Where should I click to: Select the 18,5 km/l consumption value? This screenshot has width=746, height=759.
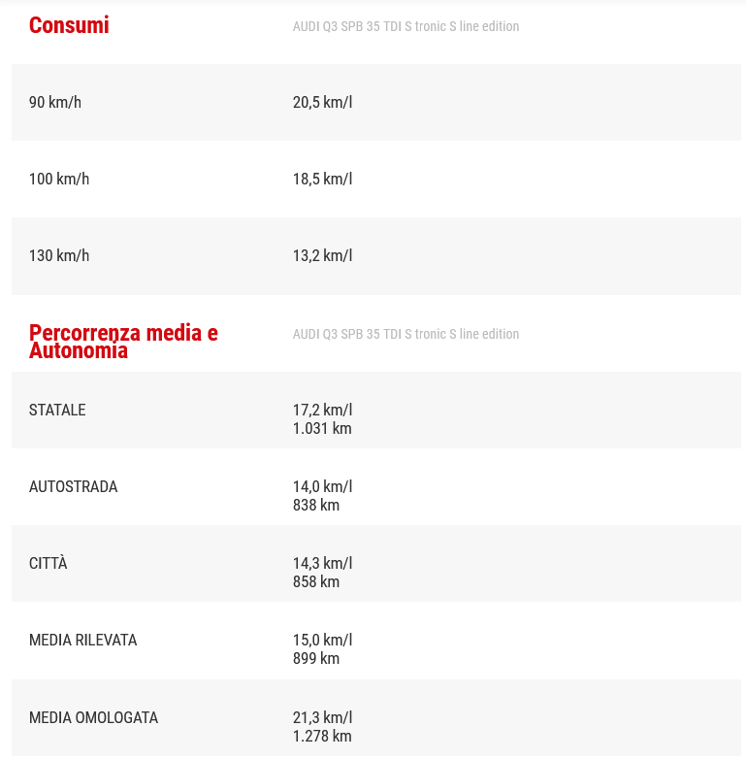tap(322, 179)
